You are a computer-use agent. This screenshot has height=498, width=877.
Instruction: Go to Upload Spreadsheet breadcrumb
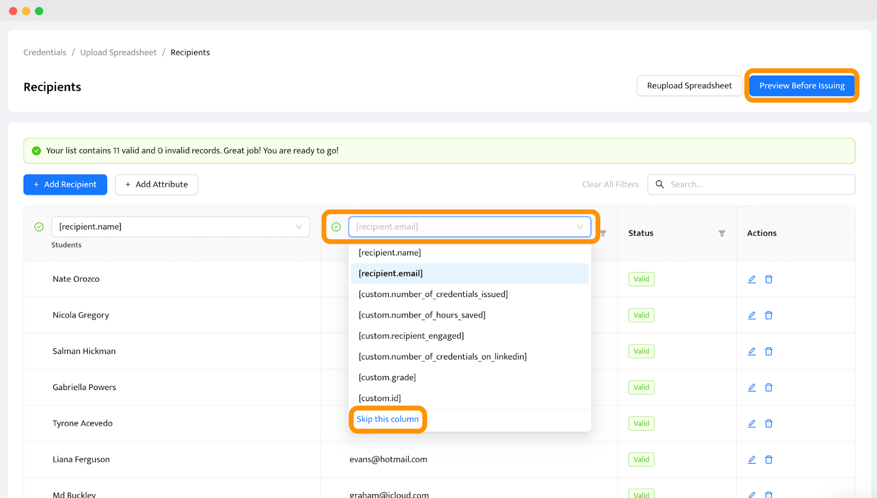point(118,53)
